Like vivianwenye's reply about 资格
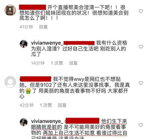Image resolution: width=151 pixels, height=139 pixels. tap(141, 47)
